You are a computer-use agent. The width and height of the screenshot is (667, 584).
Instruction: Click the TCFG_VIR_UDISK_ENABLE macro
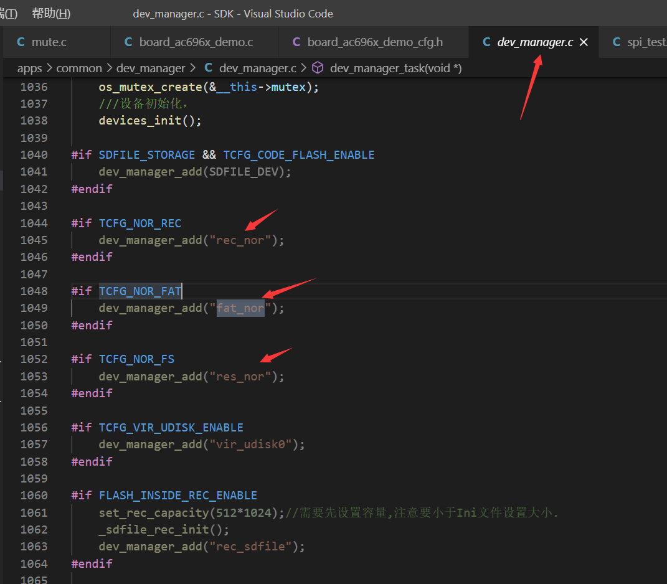[x=171, y=428]
